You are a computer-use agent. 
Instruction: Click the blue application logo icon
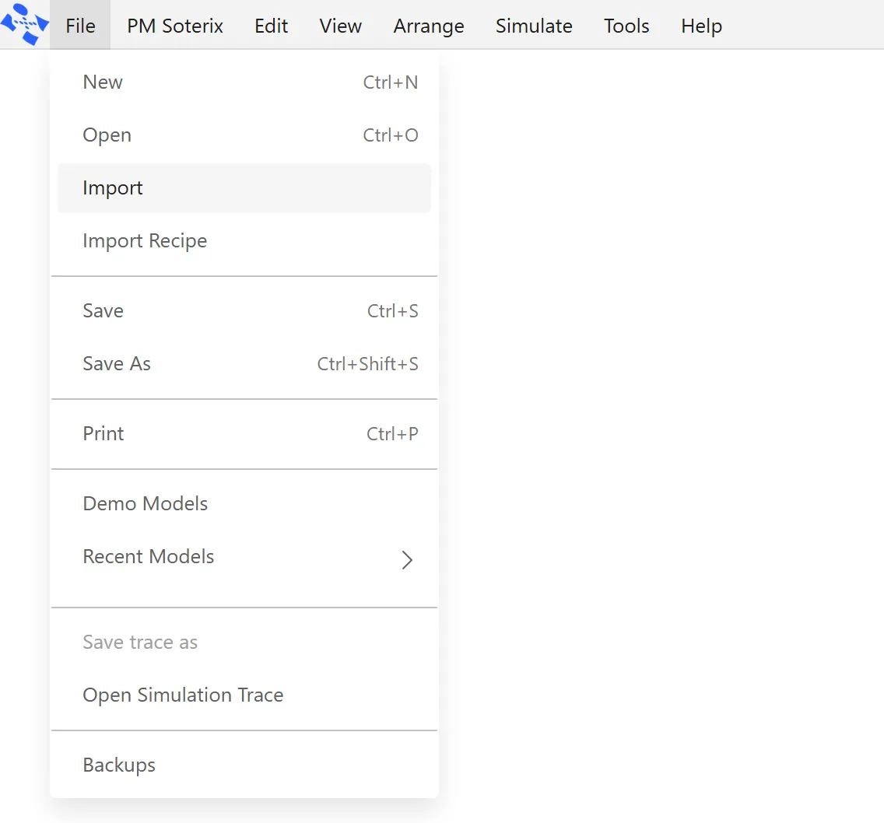click(x=25, y=23)
